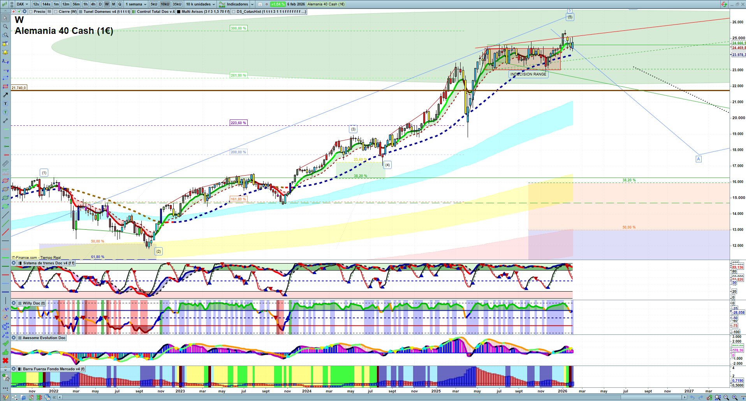Toggle the Cierre (W) checkbox
Viewport: 746px width, 401px height.
[56, 12]
